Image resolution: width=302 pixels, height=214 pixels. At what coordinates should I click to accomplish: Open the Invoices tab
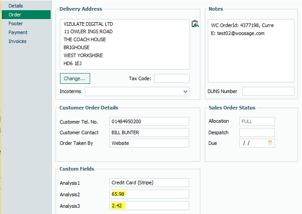pyautogui.click(x=17, y=41)
